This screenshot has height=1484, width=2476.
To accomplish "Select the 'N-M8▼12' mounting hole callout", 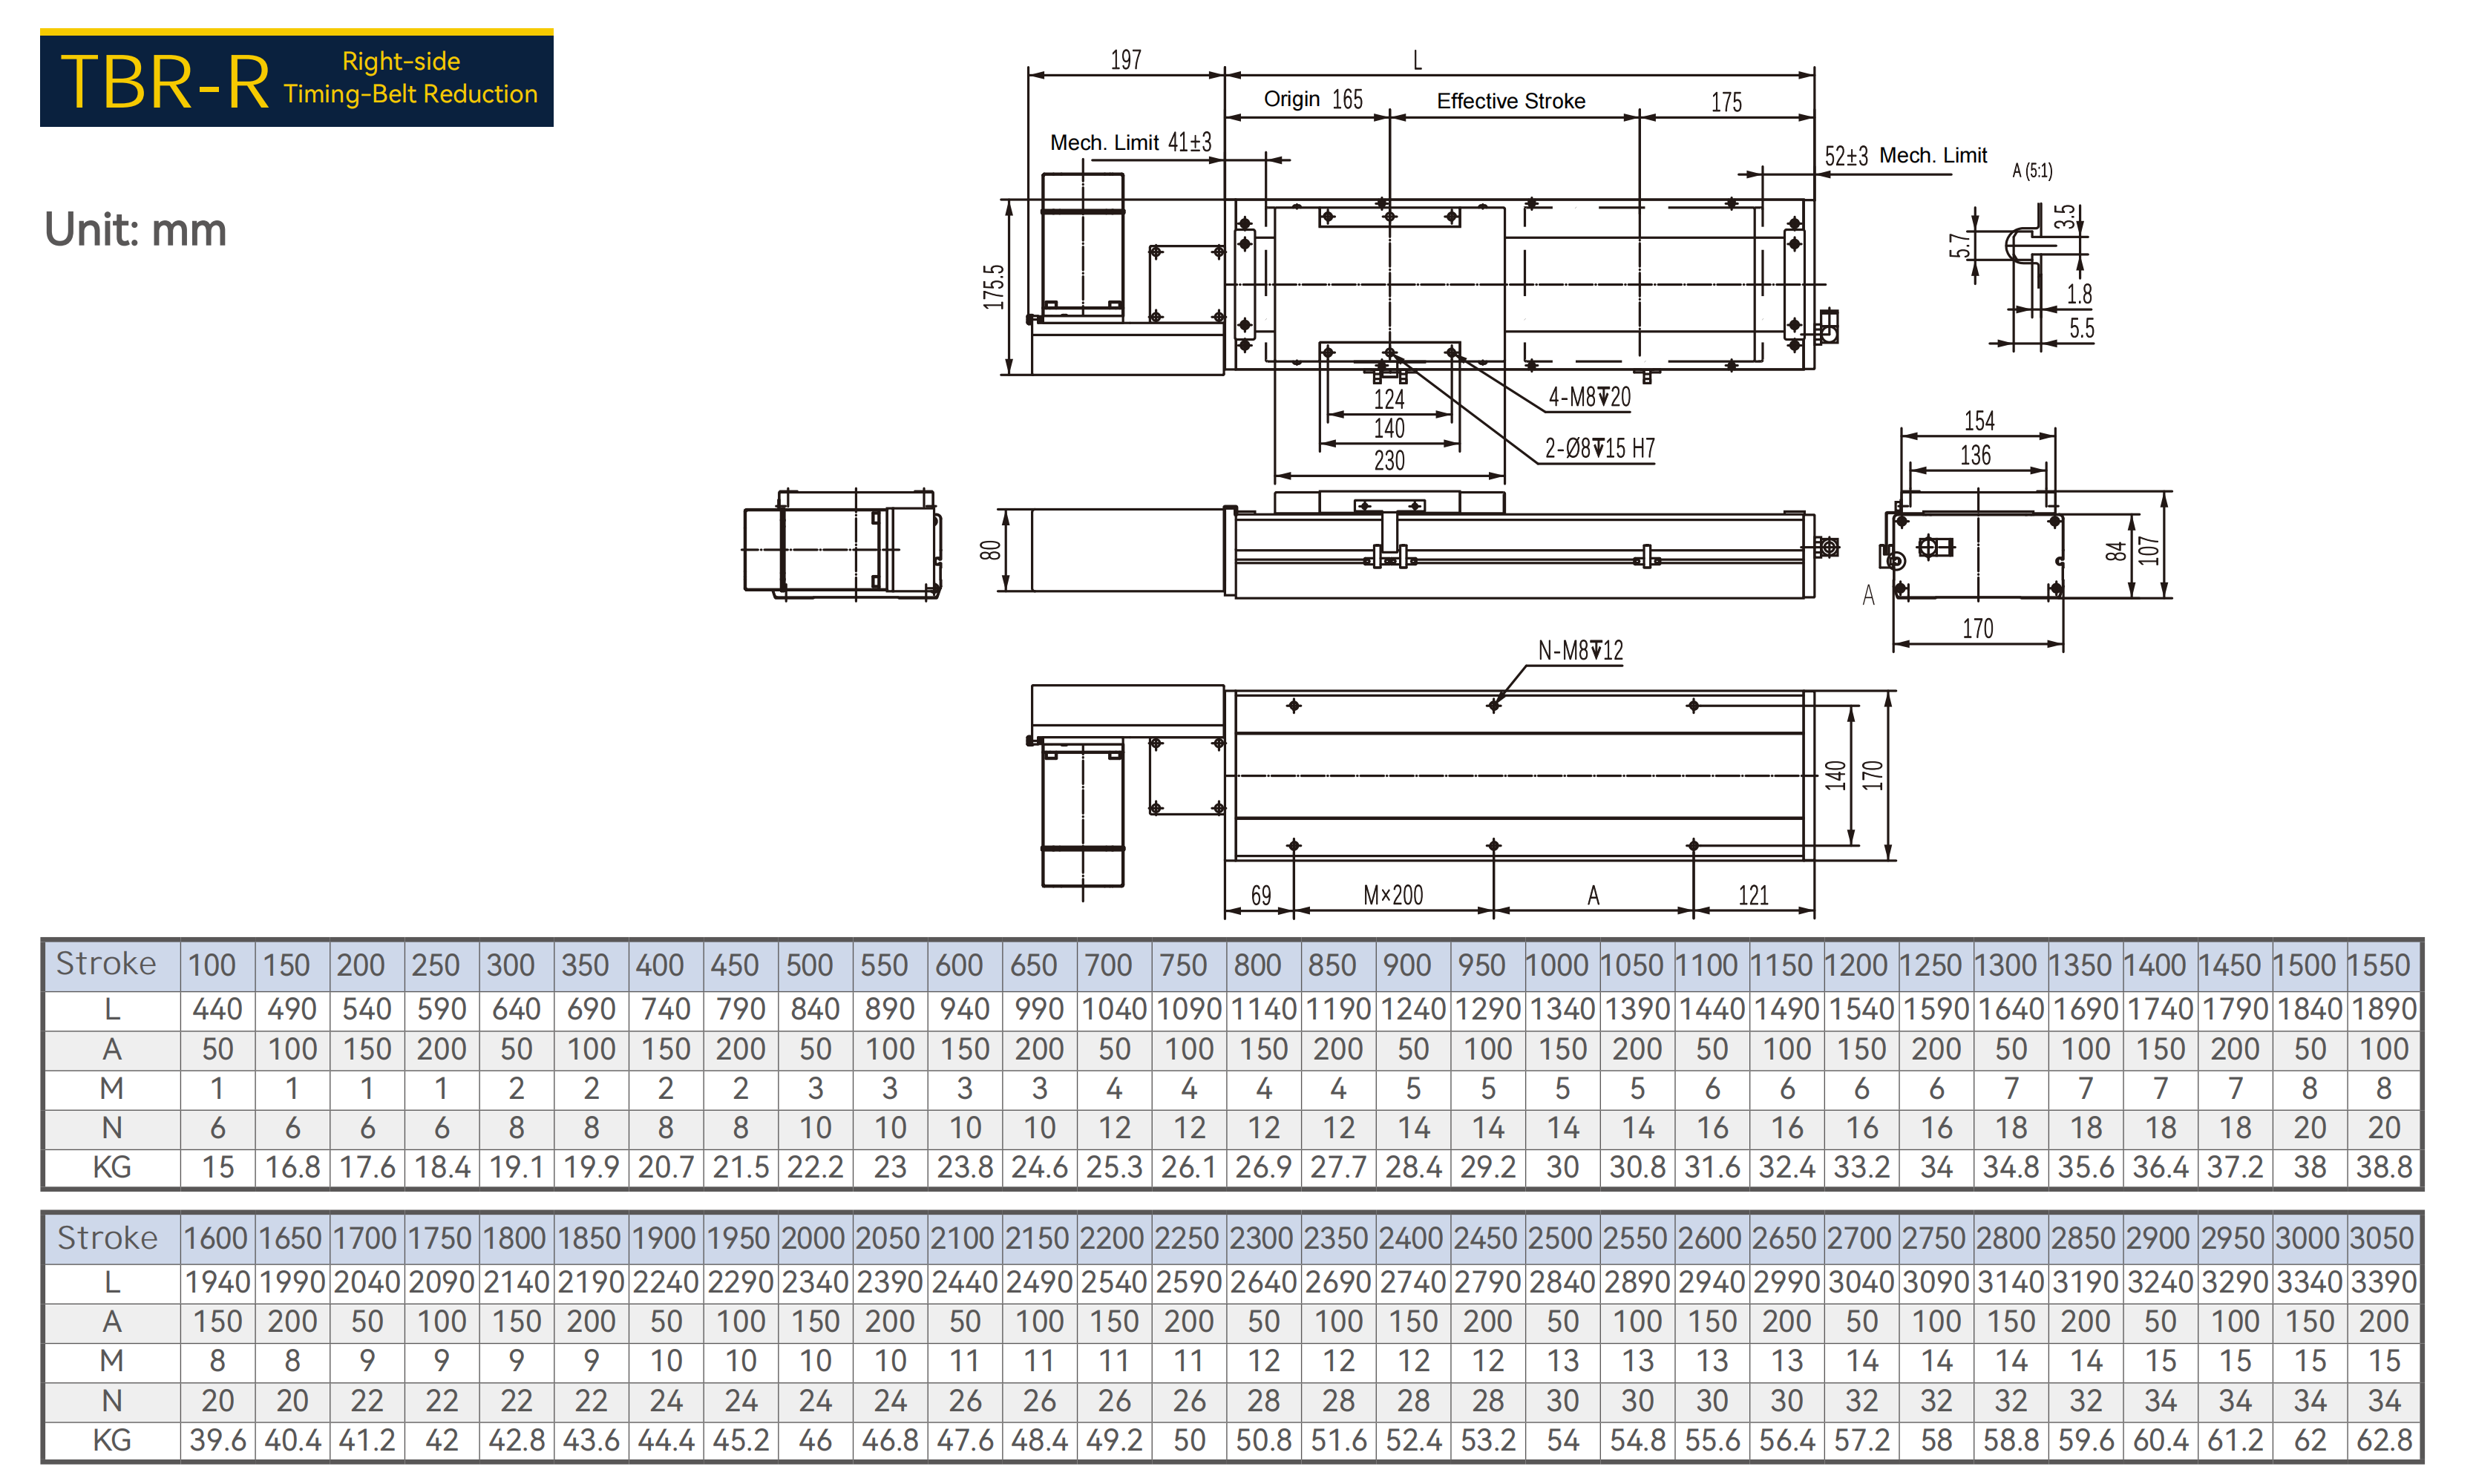I will [1580, 651].
